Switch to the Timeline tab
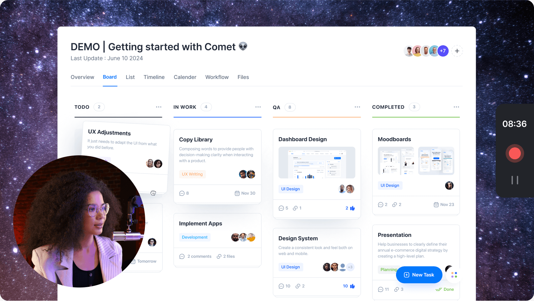 coord(154,77)
